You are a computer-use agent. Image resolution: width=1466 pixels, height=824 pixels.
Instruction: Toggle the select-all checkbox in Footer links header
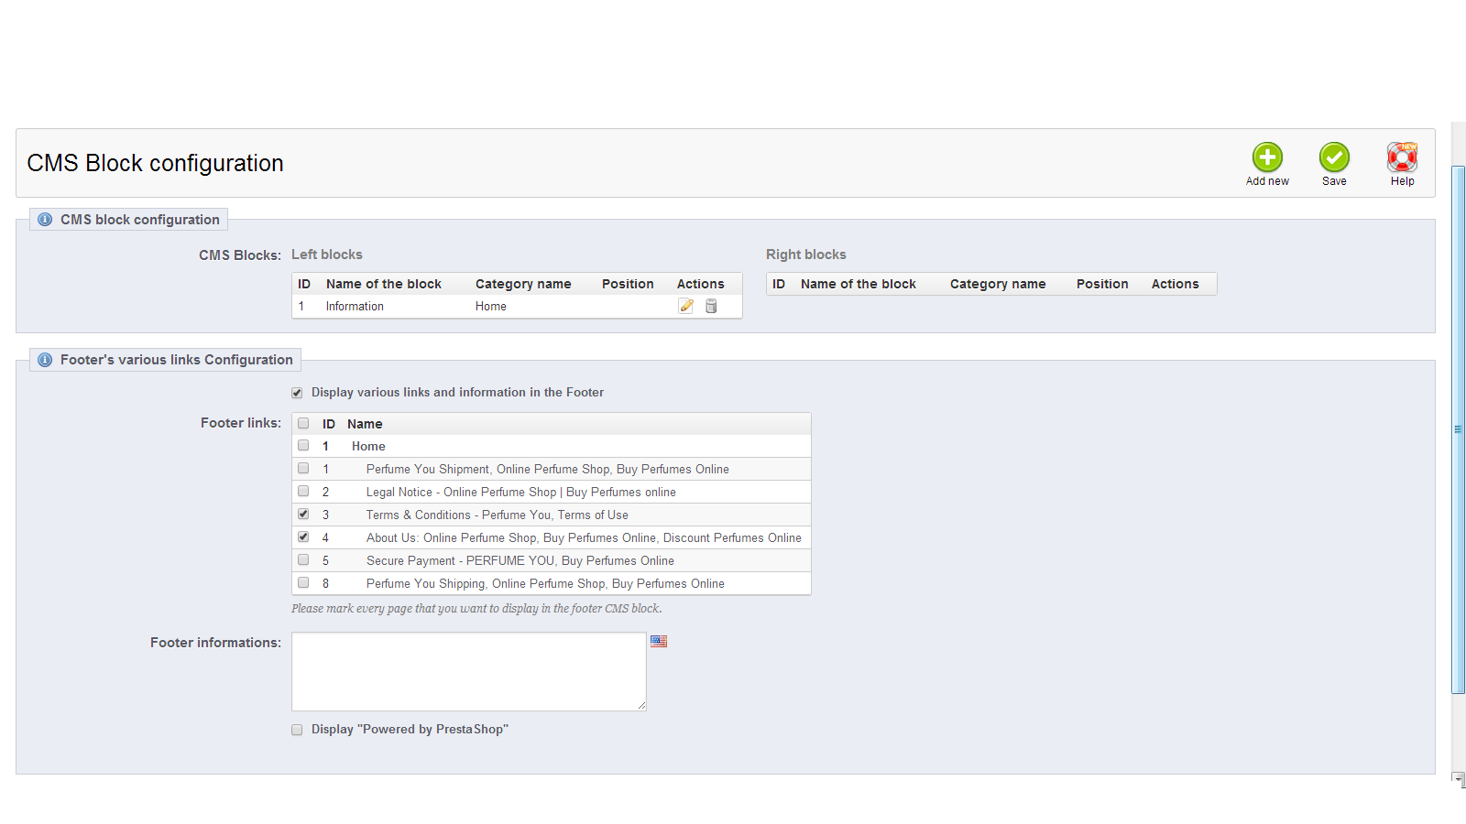(x=303, y=423)
